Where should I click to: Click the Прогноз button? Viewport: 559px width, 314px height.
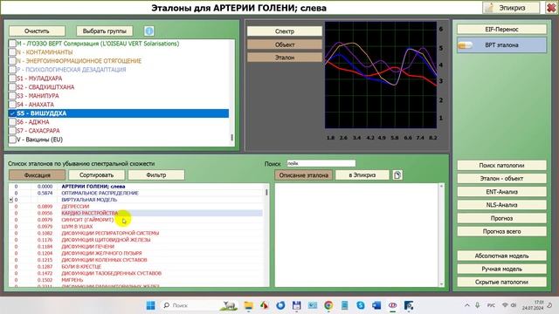click(501, 218)
